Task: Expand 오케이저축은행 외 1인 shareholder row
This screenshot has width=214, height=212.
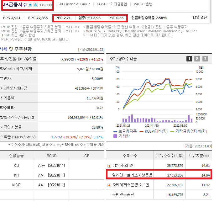Action: pos(109,185)
